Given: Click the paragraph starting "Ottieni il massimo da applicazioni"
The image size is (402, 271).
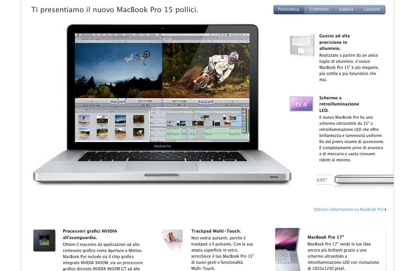Looking at the screenshot, I should click(x=103, y=257).
